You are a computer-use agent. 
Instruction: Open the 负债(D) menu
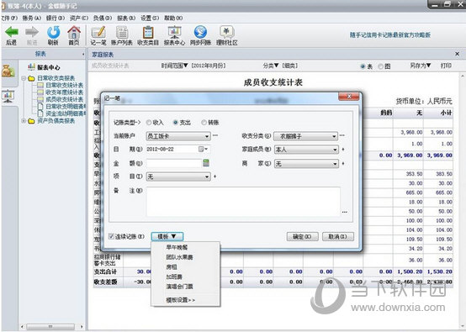[103, 18]
